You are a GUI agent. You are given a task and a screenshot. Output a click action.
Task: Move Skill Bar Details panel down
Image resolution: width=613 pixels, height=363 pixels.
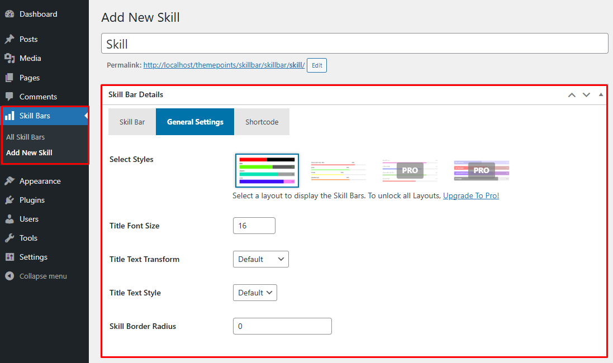(586, 94)
